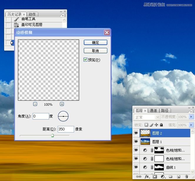
Task: Select the 图层 2 thumbnail
Action: click(145, 133)
